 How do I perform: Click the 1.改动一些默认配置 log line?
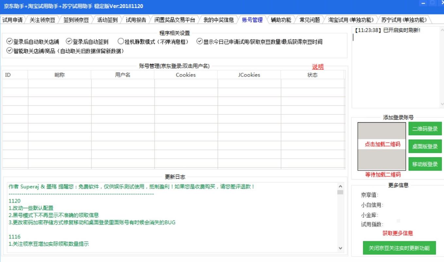tap(31, 208)
